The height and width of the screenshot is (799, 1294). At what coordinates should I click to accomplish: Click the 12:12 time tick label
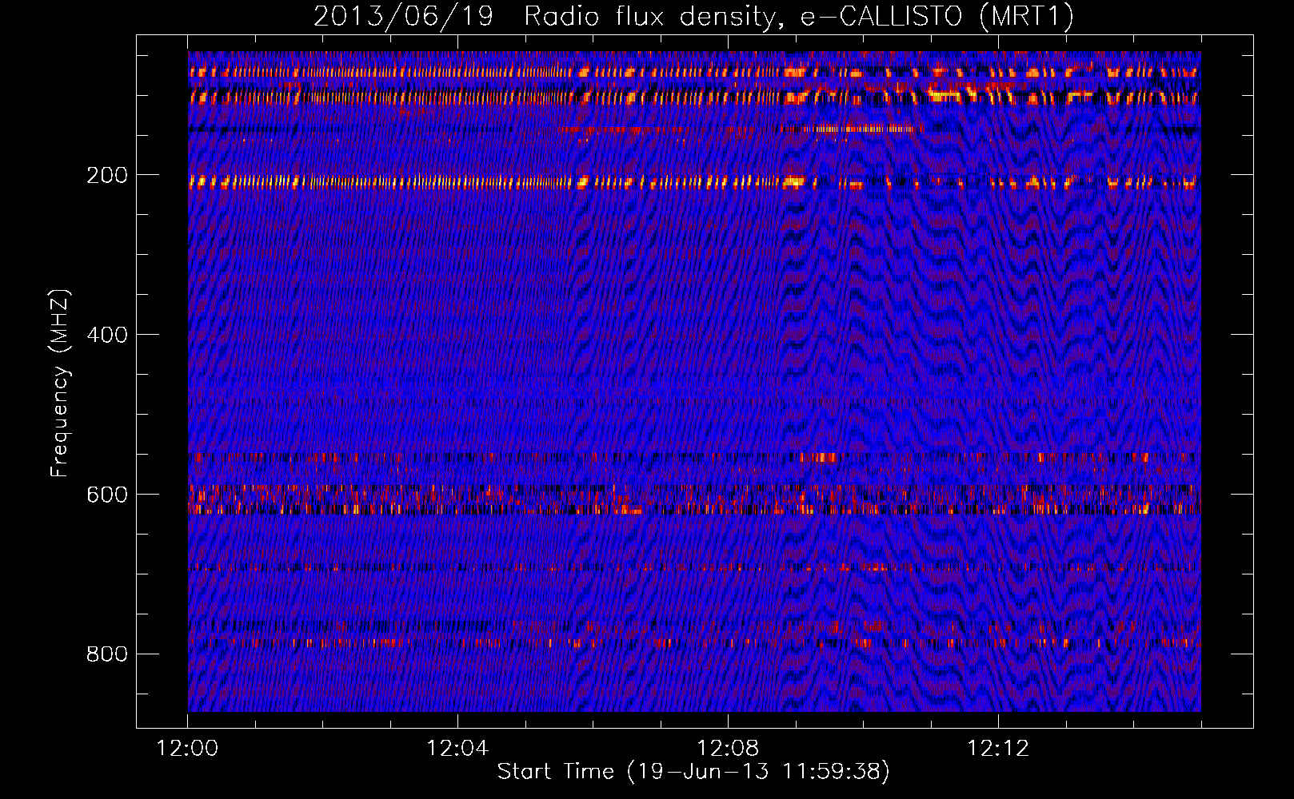pyautogui.click(x=998, y=749)
